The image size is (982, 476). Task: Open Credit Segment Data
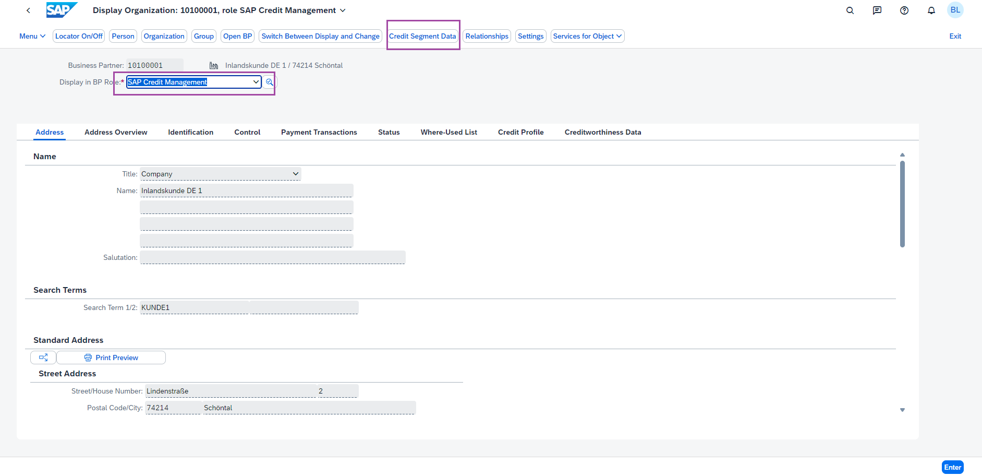click(x=422, y=36)
